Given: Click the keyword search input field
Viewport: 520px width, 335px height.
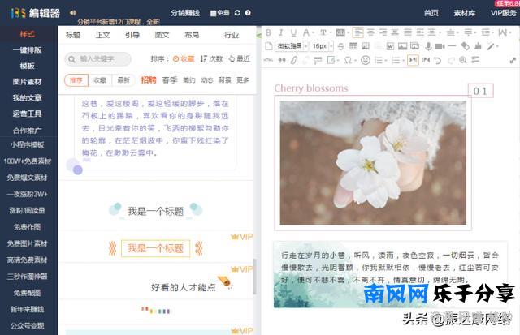Looking at the screenshot, I should [x=97, y=59].
